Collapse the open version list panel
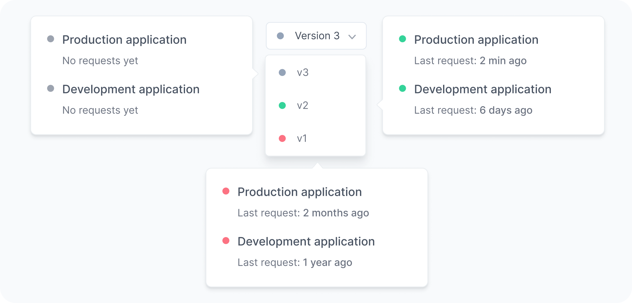The image size is (632, 303). point(316,36)
